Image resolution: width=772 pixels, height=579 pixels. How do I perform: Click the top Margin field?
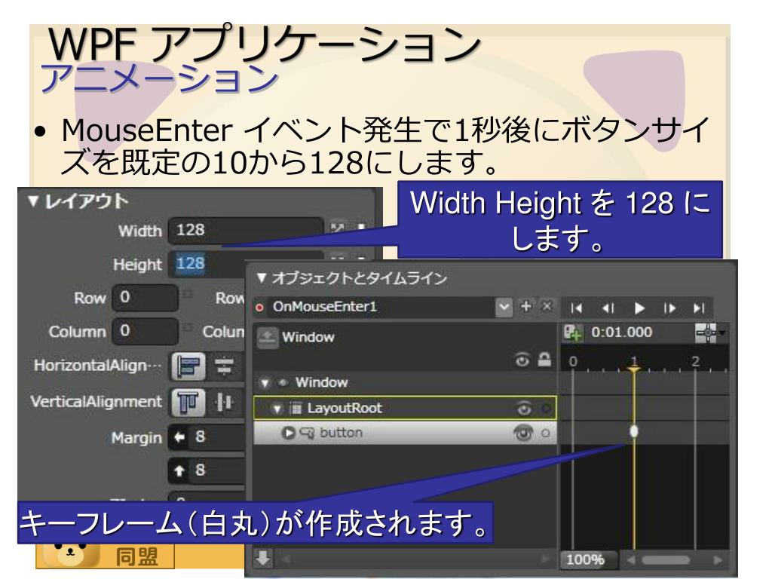pyautogui.click(x=207, y=470)
